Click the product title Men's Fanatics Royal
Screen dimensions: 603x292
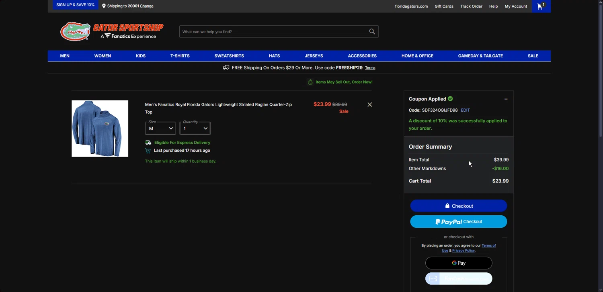click(218, 108)
